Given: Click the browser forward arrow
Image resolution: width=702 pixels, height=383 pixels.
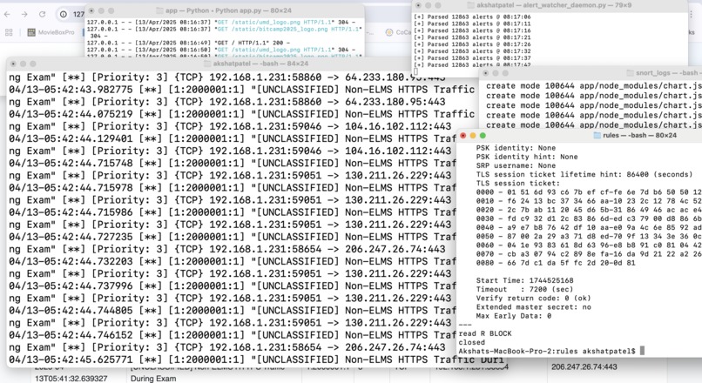Looking at the screenshot, I should pyautogui.click(x=24, y=14).
